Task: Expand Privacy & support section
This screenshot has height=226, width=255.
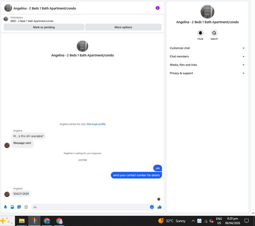Action: coord(207,73)
